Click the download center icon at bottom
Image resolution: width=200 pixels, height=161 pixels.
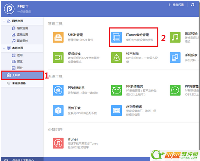click(x=6, y=160)
